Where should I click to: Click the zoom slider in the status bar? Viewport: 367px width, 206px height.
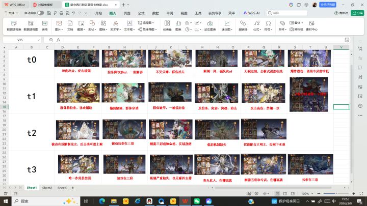pos(336,194)
